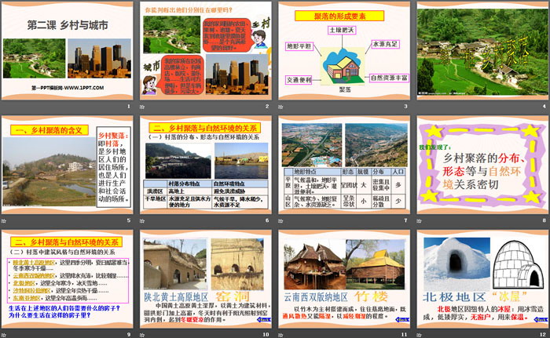
Task: Click animation star icon under slide 11
Action: [280, 335]
